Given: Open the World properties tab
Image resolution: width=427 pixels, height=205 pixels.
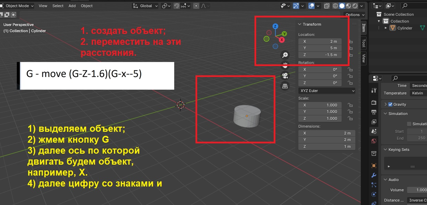Looking at the screenshot, I should [x=374, y=141].
